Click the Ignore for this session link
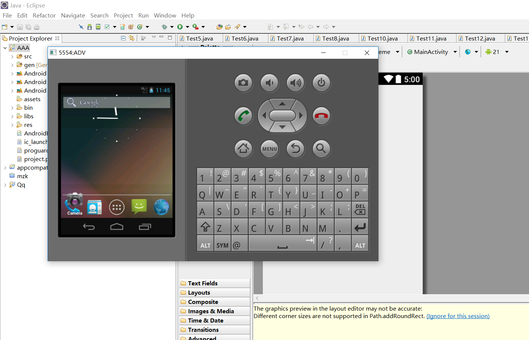 458,316
